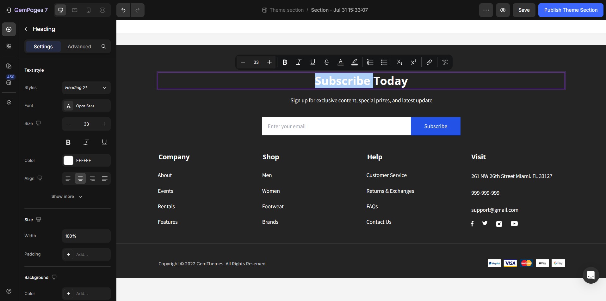Image resolution: width=606 pixels, height=301 pixels.
Task: Select the Settings tab
Action: pyautogui.click(x=43, y=46)
